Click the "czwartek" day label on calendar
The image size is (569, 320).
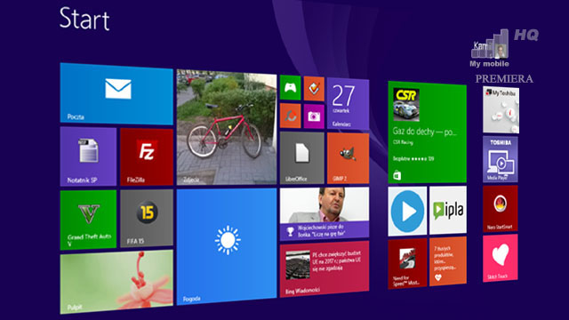341,110
